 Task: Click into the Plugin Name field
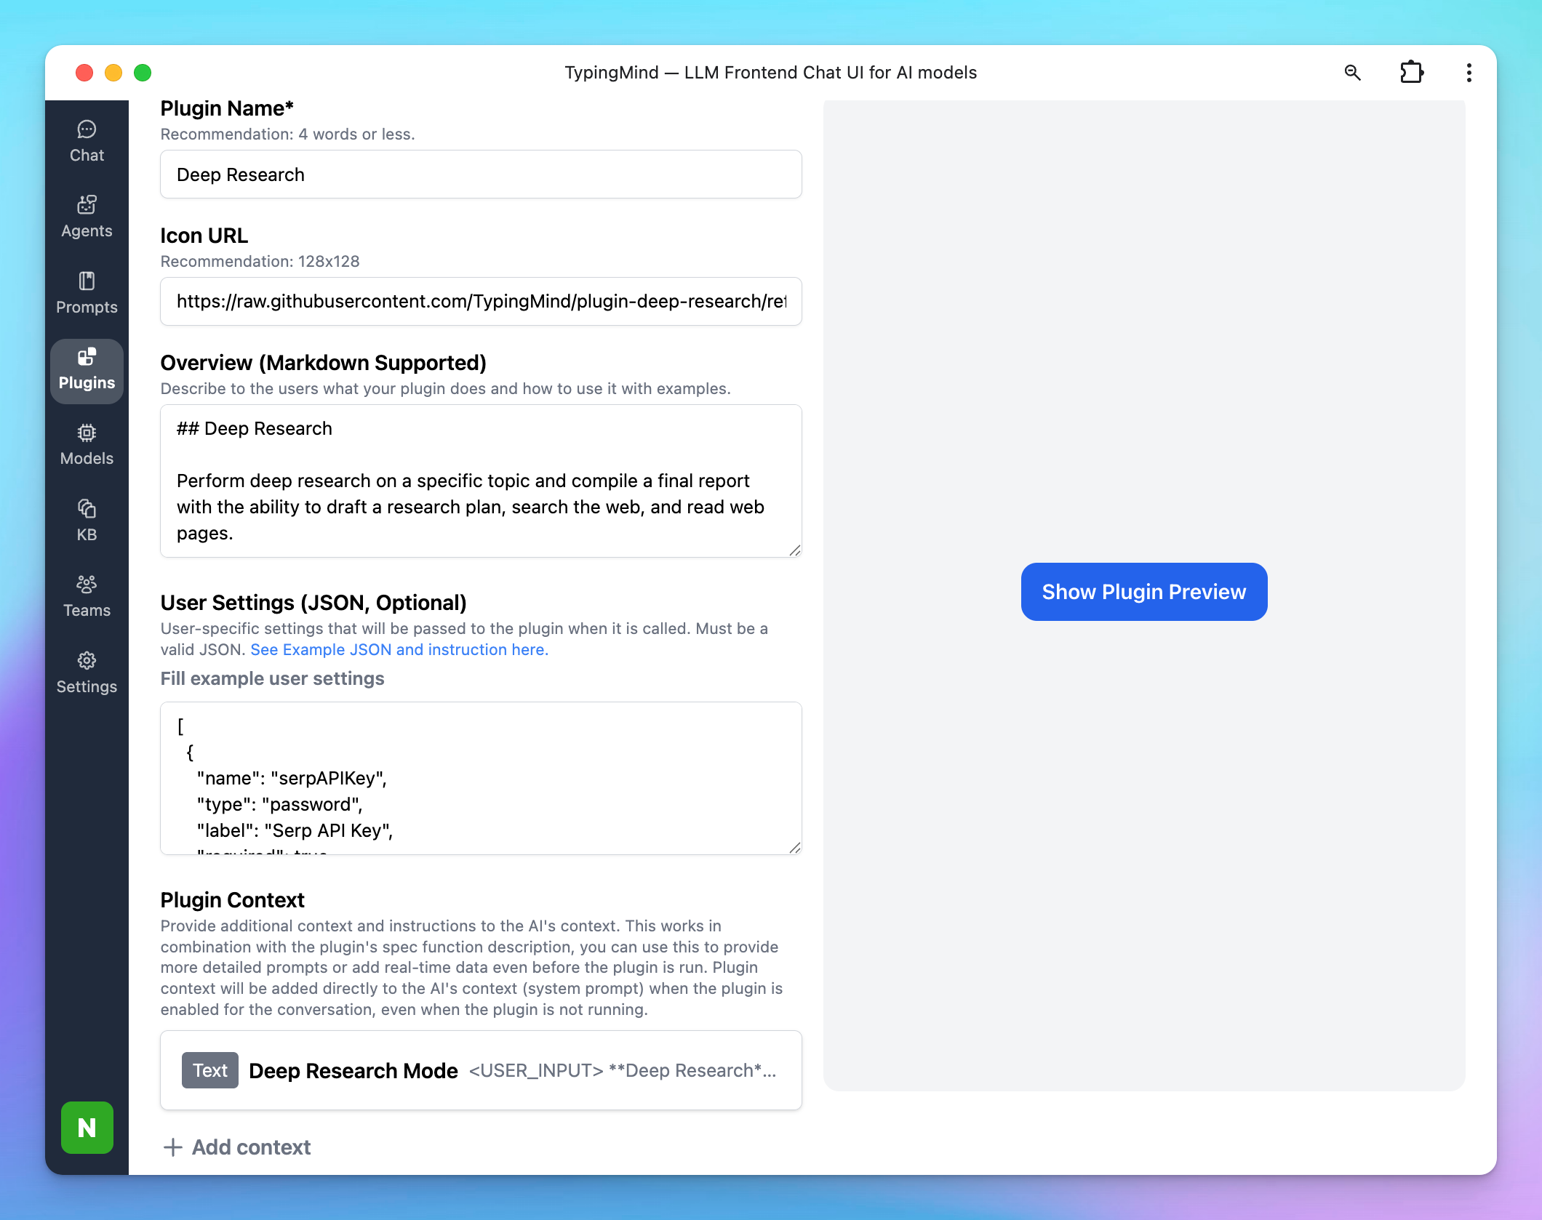pos(480,174)
